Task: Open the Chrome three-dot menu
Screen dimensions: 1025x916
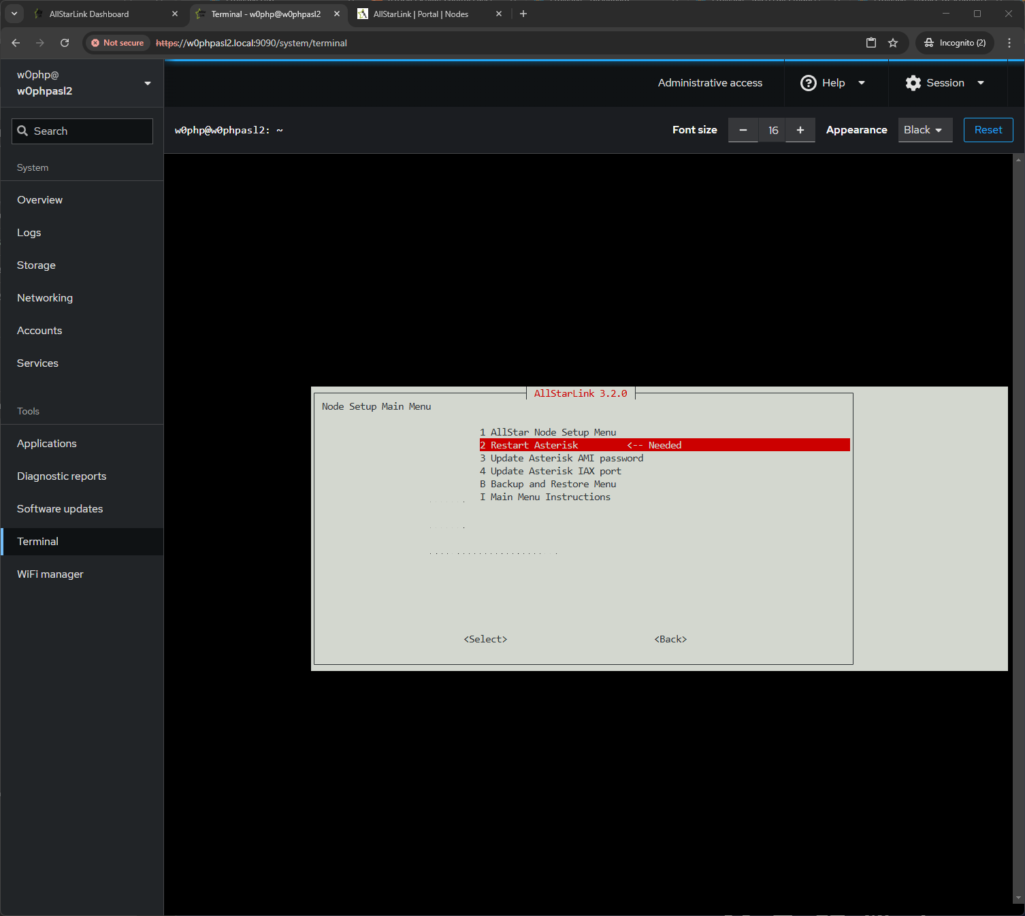Action: point(1009,43)
